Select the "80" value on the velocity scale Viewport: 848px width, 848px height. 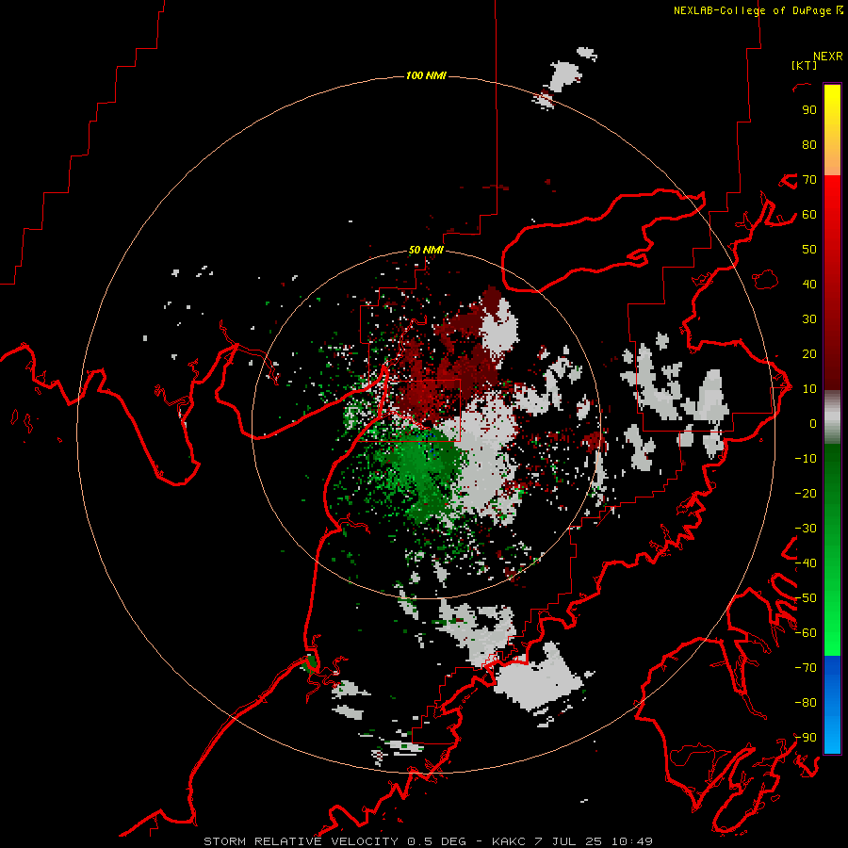(809, 145)
